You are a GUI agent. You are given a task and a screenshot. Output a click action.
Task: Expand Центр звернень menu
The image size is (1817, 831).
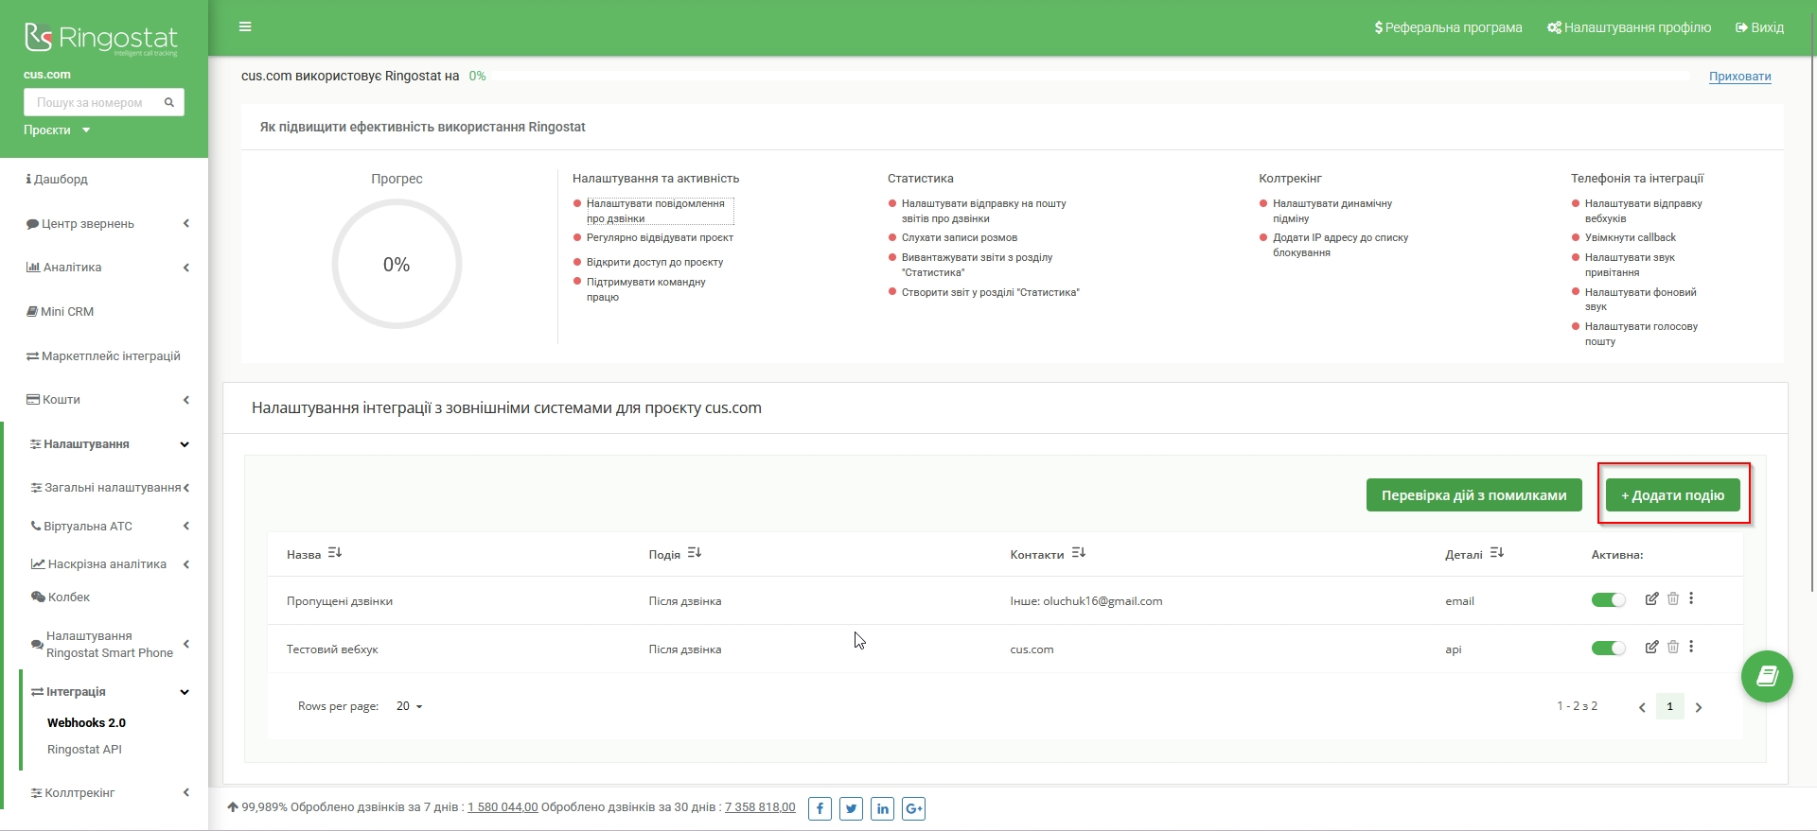[x=185, y=223]
